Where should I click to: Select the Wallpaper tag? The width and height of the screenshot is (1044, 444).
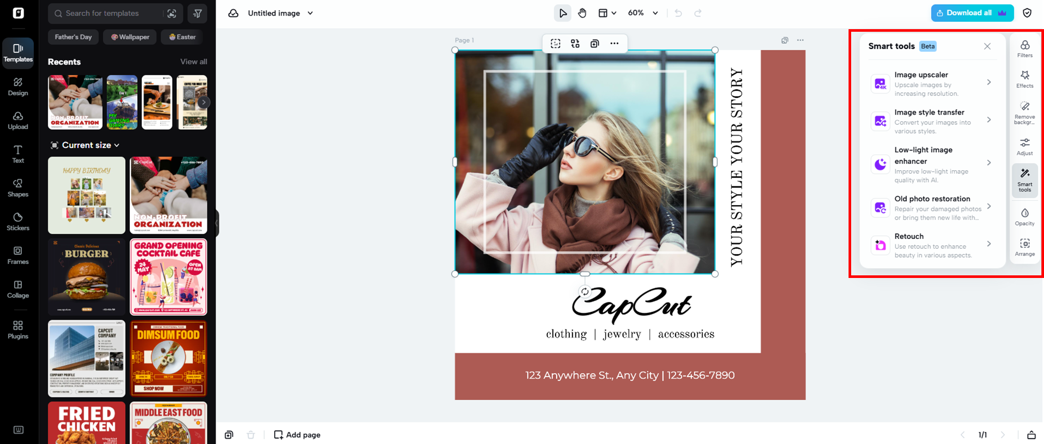(x=130, y=37)
